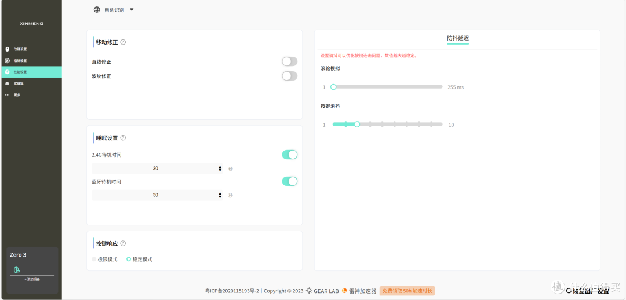Click the 添加设备 button
The height and width of the screenshot is (300, 626).
click(32, 279)
